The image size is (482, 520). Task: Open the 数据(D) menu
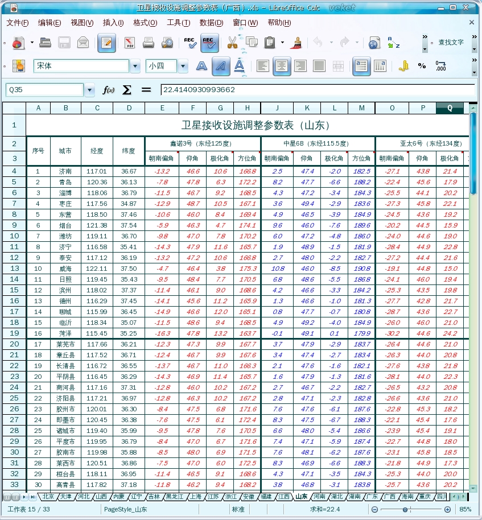pos(211,23)
